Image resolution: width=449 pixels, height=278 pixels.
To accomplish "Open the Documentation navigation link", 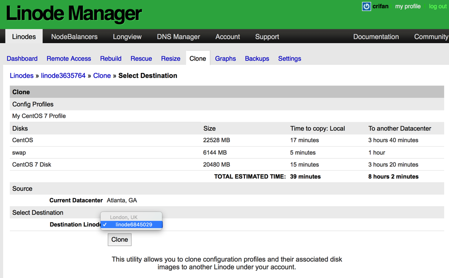I will [376, 37].
